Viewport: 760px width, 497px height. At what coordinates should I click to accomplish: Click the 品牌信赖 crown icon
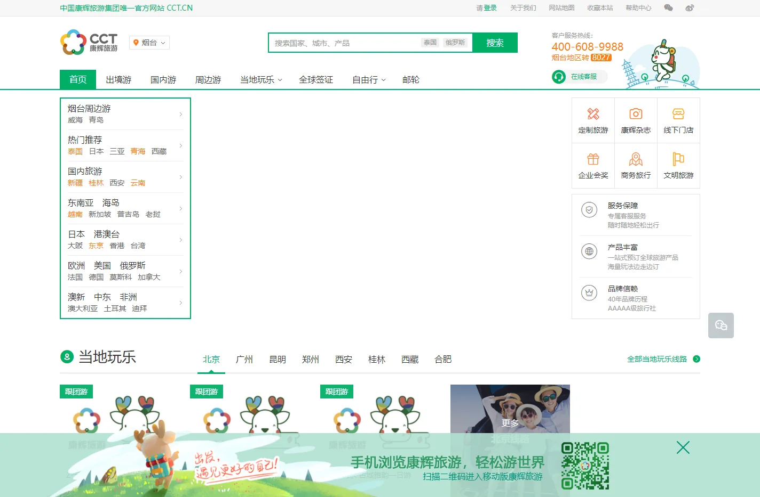click(589, 292)
